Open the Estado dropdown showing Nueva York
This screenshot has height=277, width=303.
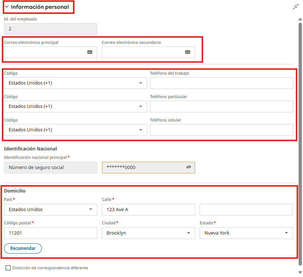pyautogui.click(x=246, y=233)
